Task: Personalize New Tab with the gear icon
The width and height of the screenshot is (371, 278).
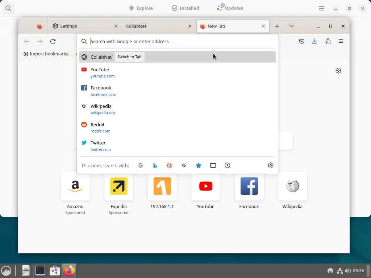Action: click(338, 71)
